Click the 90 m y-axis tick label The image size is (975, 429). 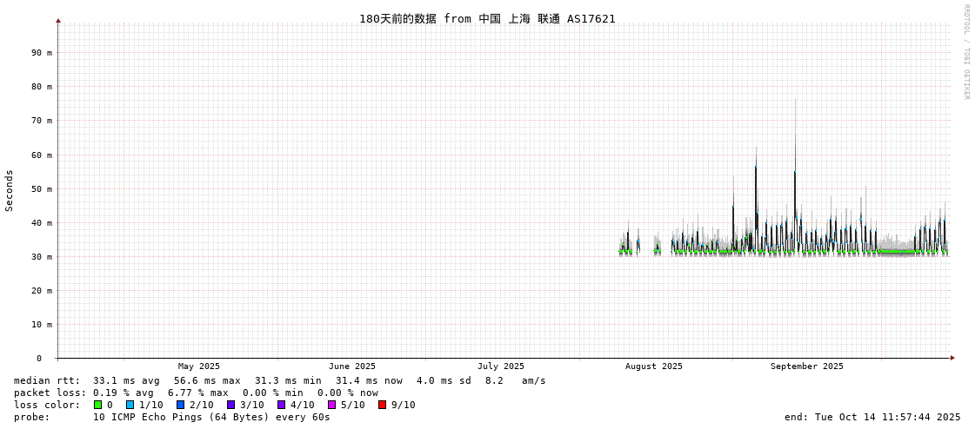click(x=42, y=53)
